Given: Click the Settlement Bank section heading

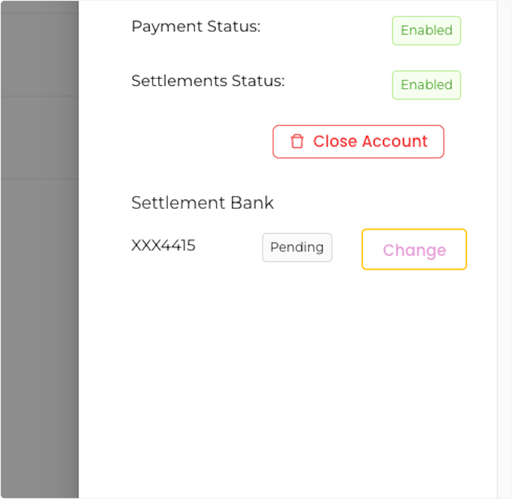Looking at the screenshot, I should pyautogui.click(x=202, y=203).
